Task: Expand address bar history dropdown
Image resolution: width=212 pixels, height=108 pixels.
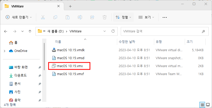Action: tap(105, 31)
